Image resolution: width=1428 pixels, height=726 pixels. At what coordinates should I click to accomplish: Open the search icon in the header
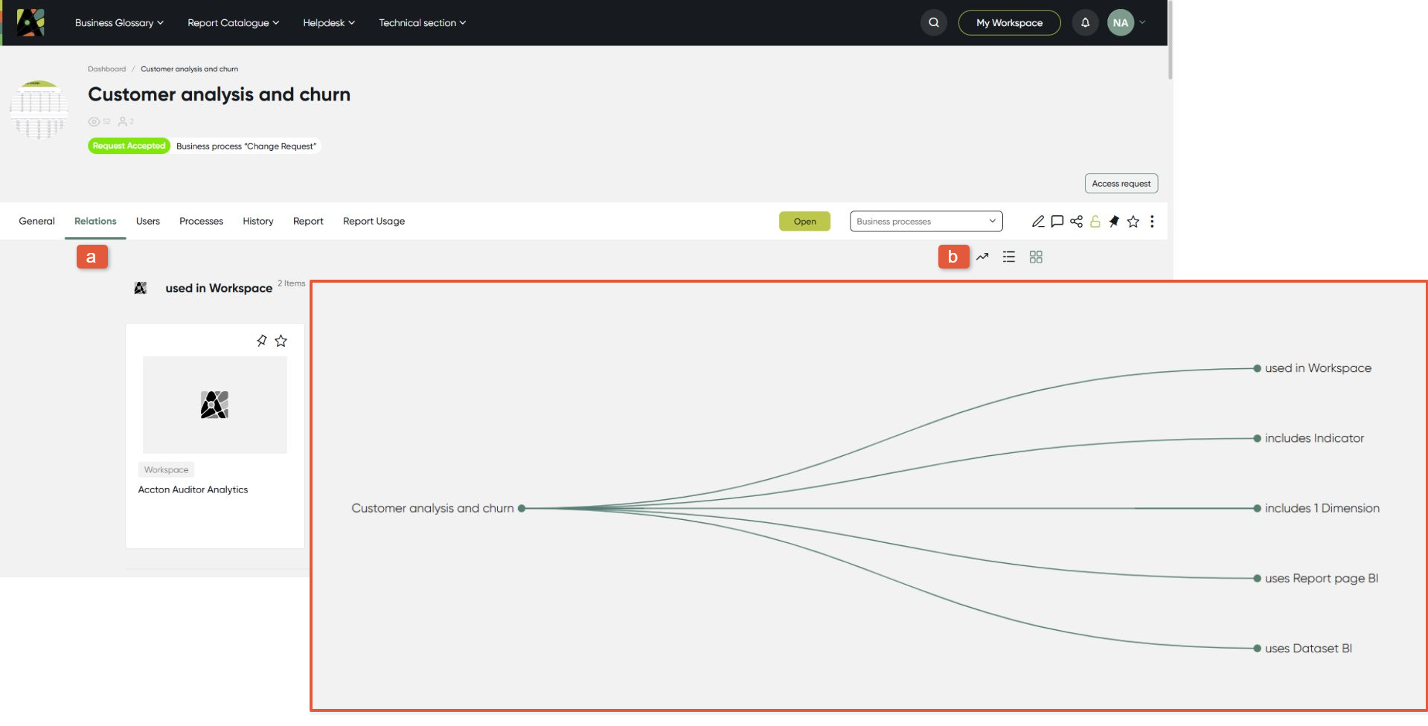(x=933, y=22)
